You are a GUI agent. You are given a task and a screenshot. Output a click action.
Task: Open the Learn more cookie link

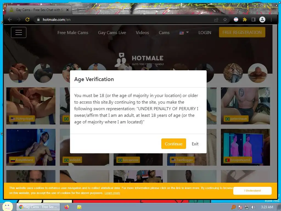coord(112,193)
